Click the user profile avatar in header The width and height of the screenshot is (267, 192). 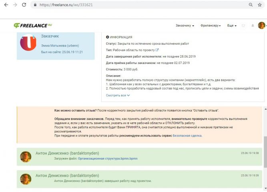[x=261, y=26]
